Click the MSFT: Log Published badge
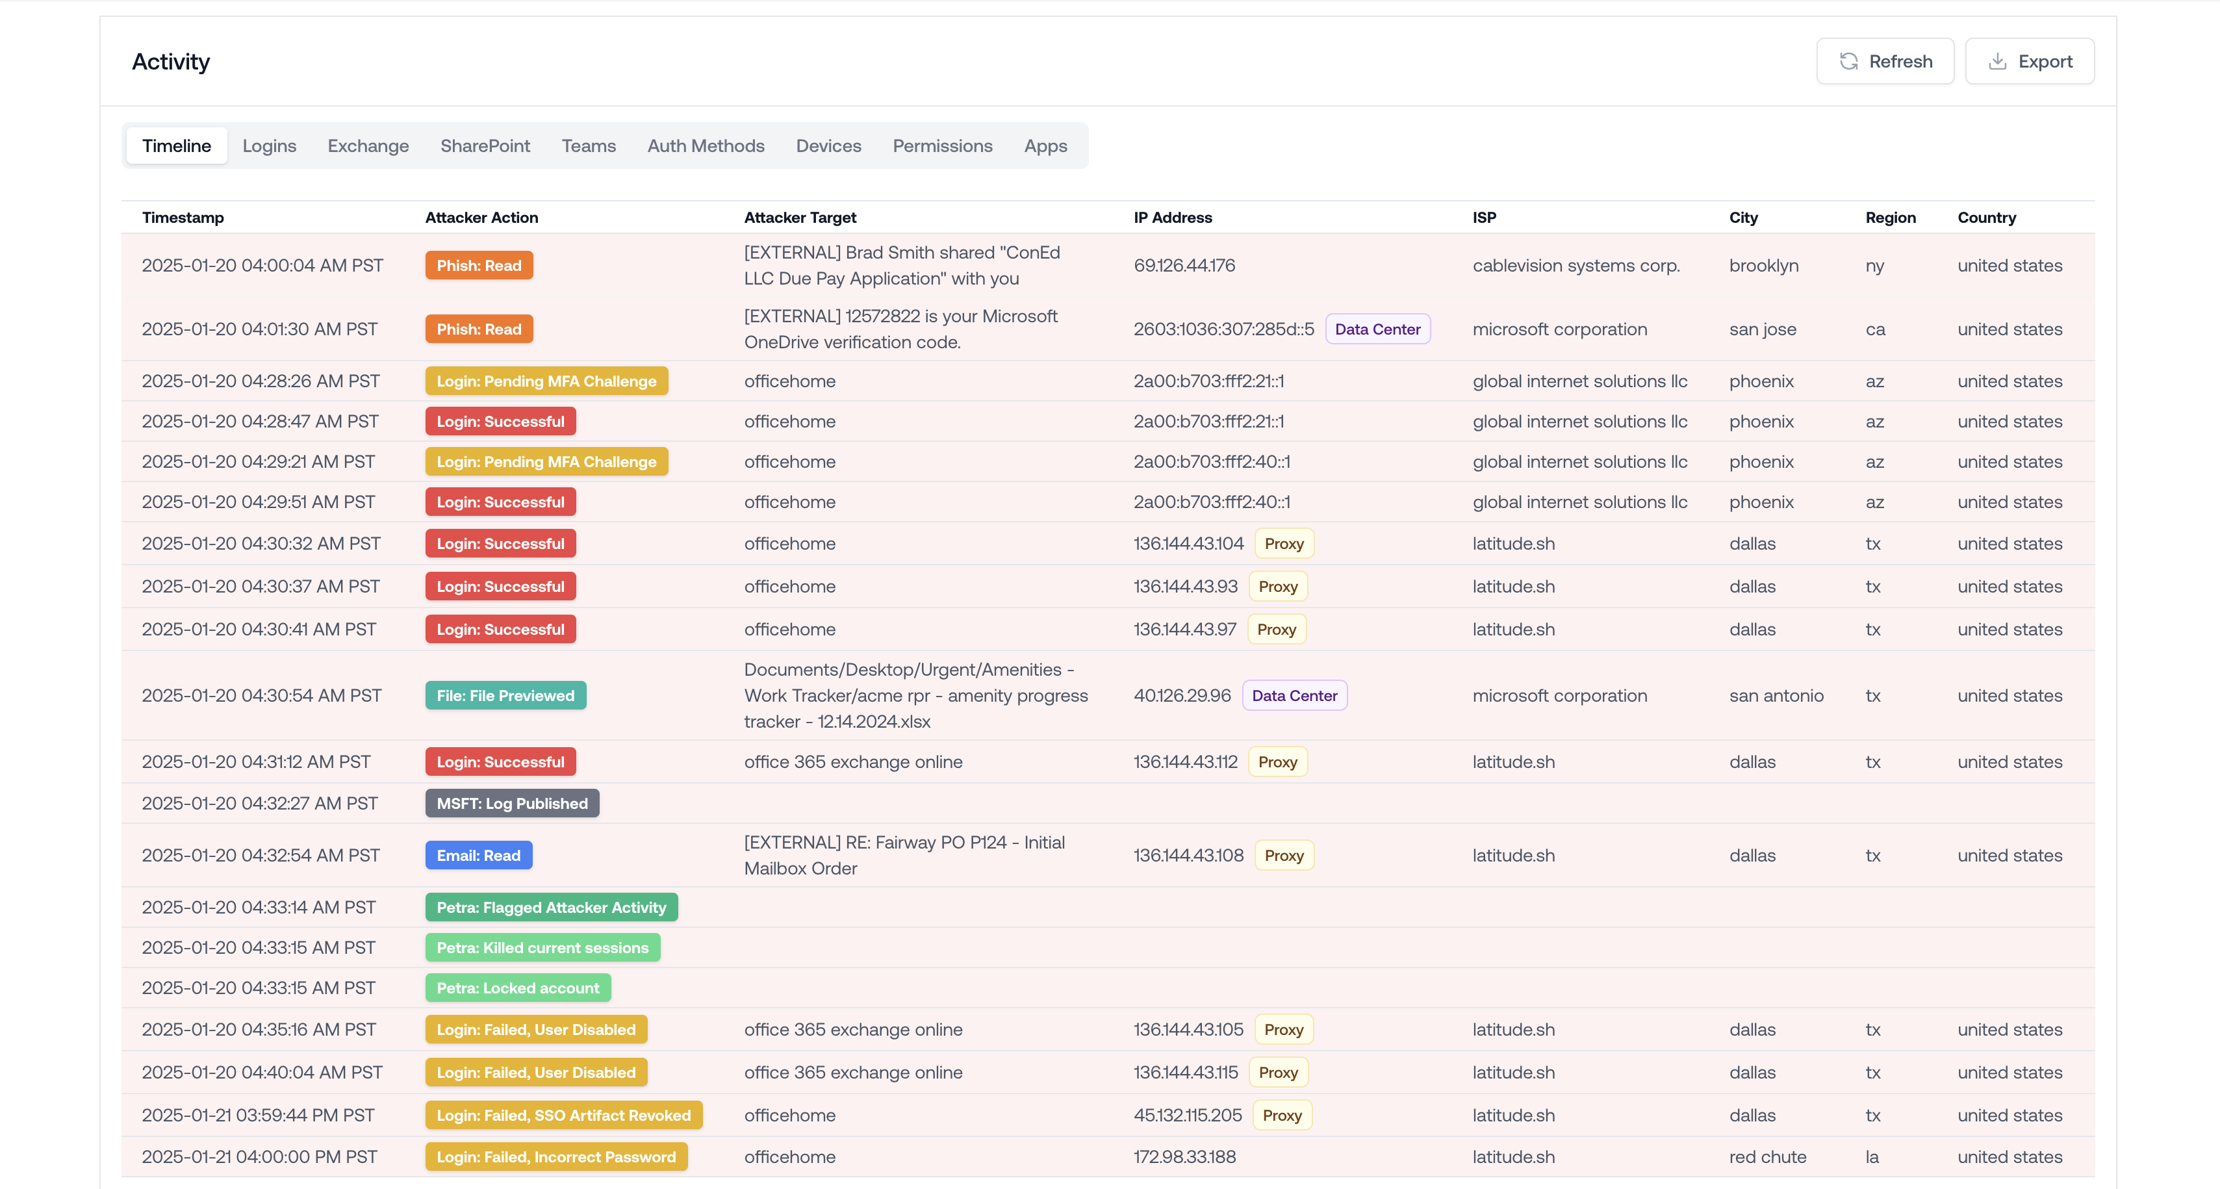2220x1189 pixels. tap(512, 803)
